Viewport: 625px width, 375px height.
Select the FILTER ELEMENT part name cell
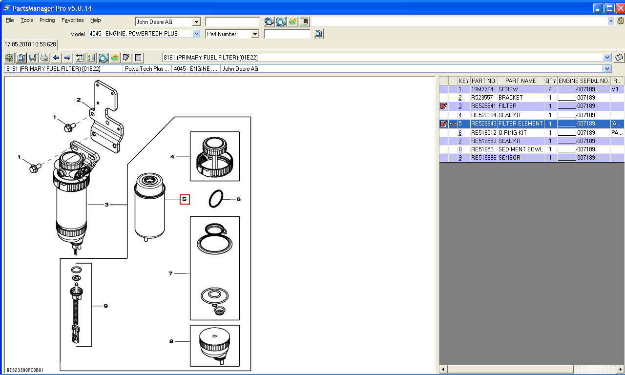point(521,124)
